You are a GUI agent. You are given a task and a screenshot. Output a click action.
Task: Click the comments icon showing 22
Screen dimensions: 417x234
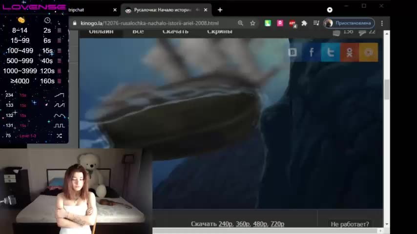[x=362, y=32]
